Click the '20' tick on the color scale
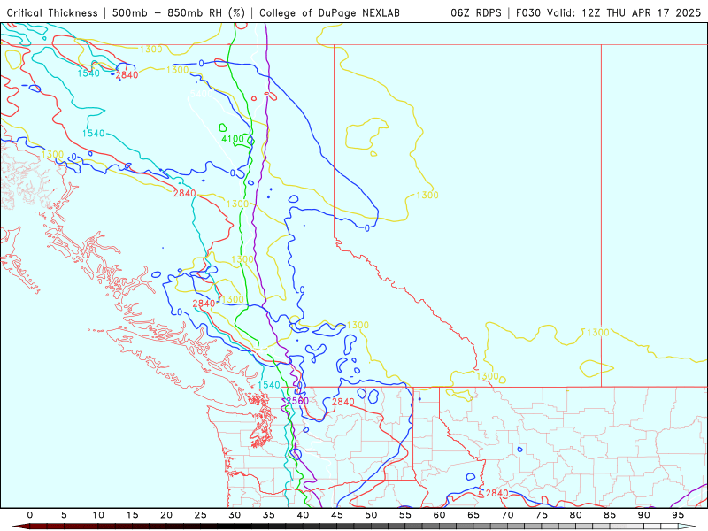Image resolution: width=708 pixels, height=531 pixels. 166,515
